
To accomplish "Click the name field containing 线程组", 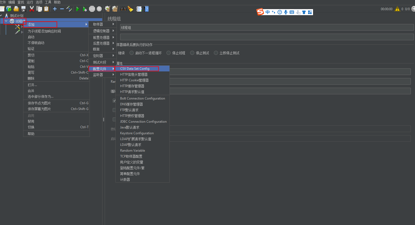I will (267, 28).
